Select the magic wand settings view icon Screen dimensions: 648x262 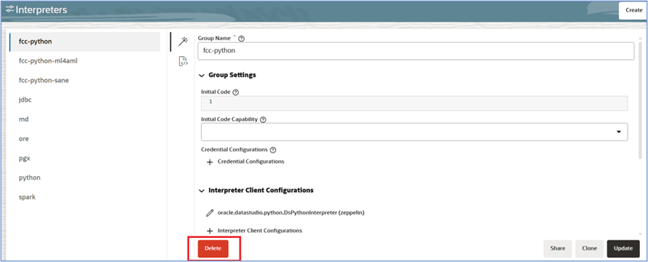[x=183, y=41]
